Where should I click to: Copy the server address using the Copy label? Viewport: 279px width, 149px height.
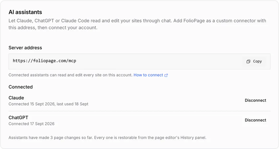(x=257, y=61)
